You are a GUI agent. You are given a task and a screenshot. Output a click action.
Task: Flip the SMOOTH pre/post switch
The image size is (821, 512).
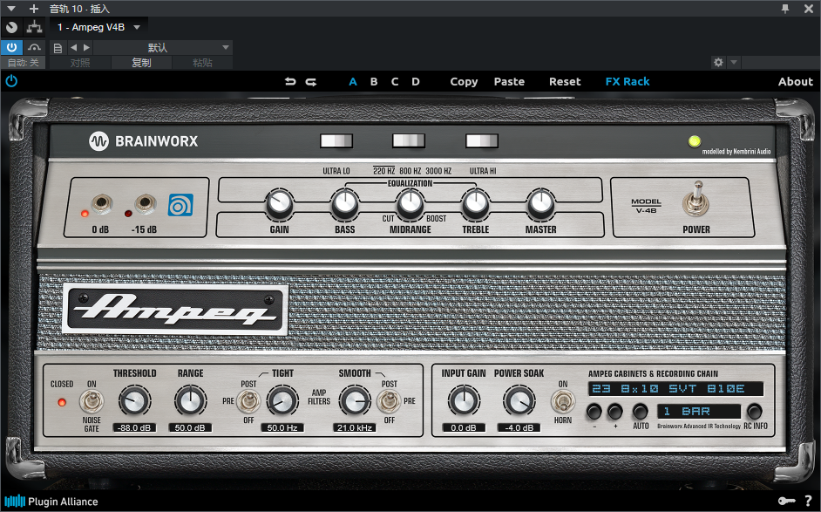point(389,402)
